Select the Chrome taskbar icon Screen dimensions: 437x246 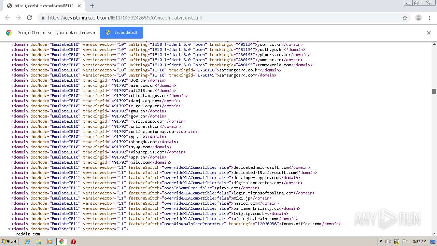(61, 242)
